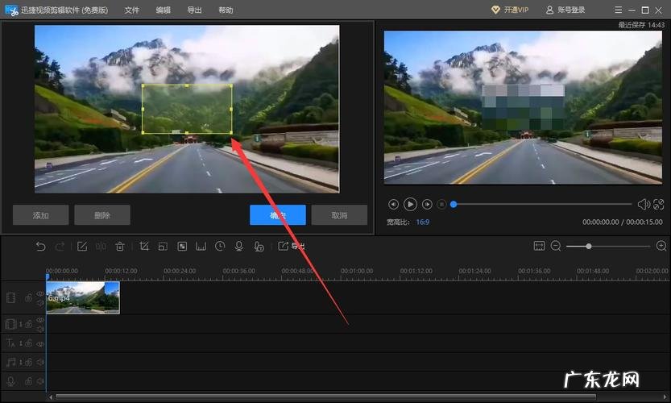Click the microphone voice-over icon in toolbar
The image size is (671, 403).
239,247
